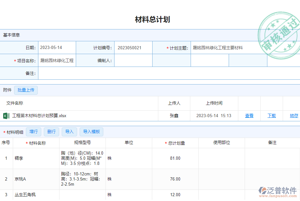
Task: Click the 批量上传 batch upload button
Action: coord(26,90)
